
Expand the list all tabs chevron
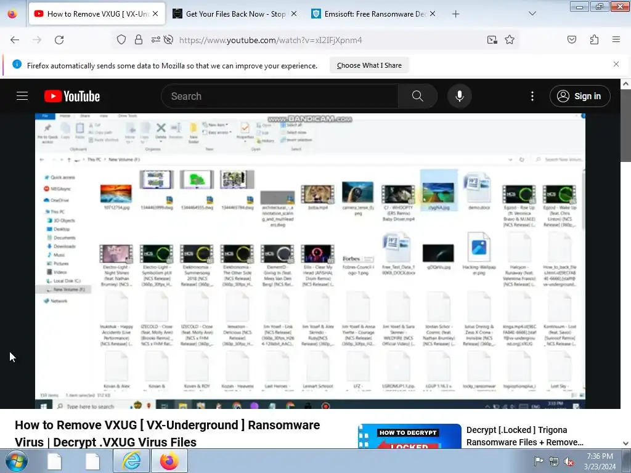532,14
